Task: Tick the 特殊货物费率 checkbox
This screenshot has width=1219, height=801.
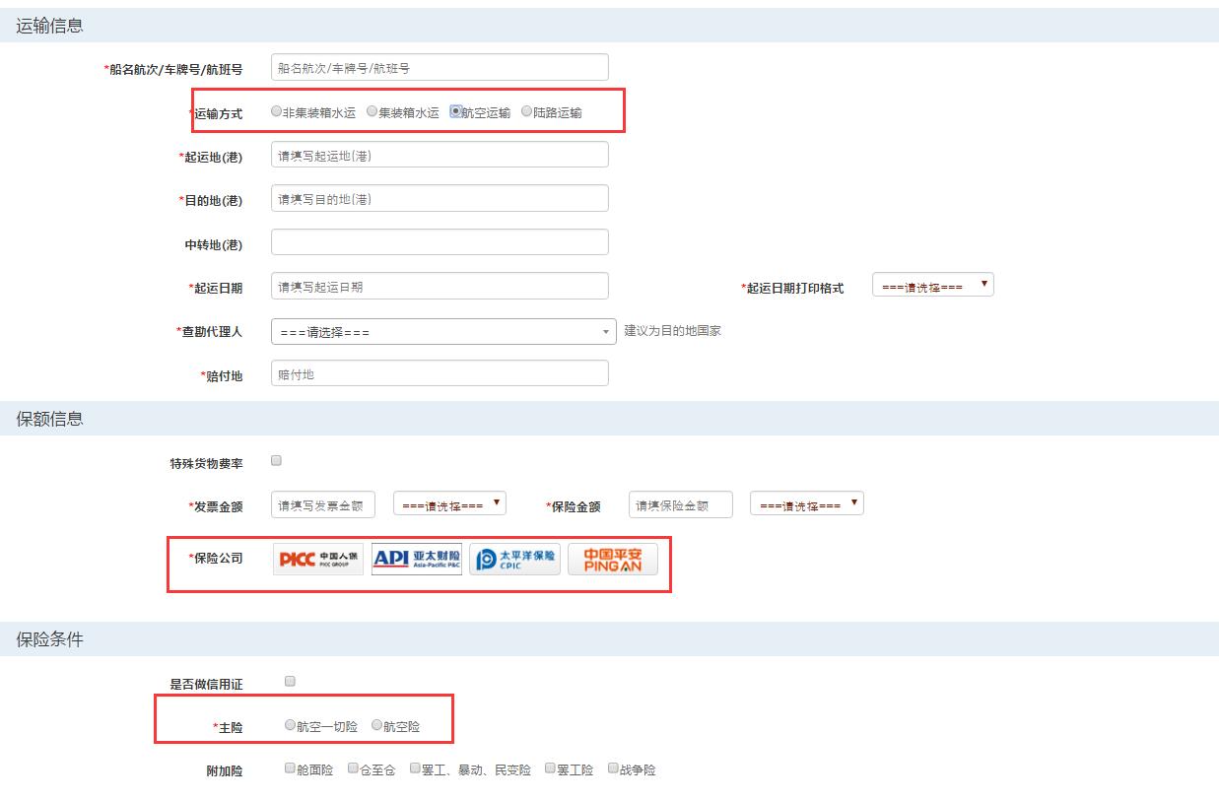Action: pyautogui.click(x=276, y=460)
